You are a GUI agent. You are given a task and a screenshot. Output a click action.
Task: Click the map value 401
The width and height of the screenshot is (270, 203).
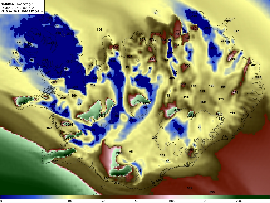coord(128,67)
